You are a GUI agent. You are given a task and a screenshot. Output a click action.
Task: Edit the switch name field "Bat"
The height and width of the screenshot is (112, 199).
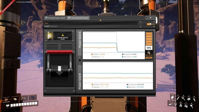pyautogui.click(x=91, y=23)
